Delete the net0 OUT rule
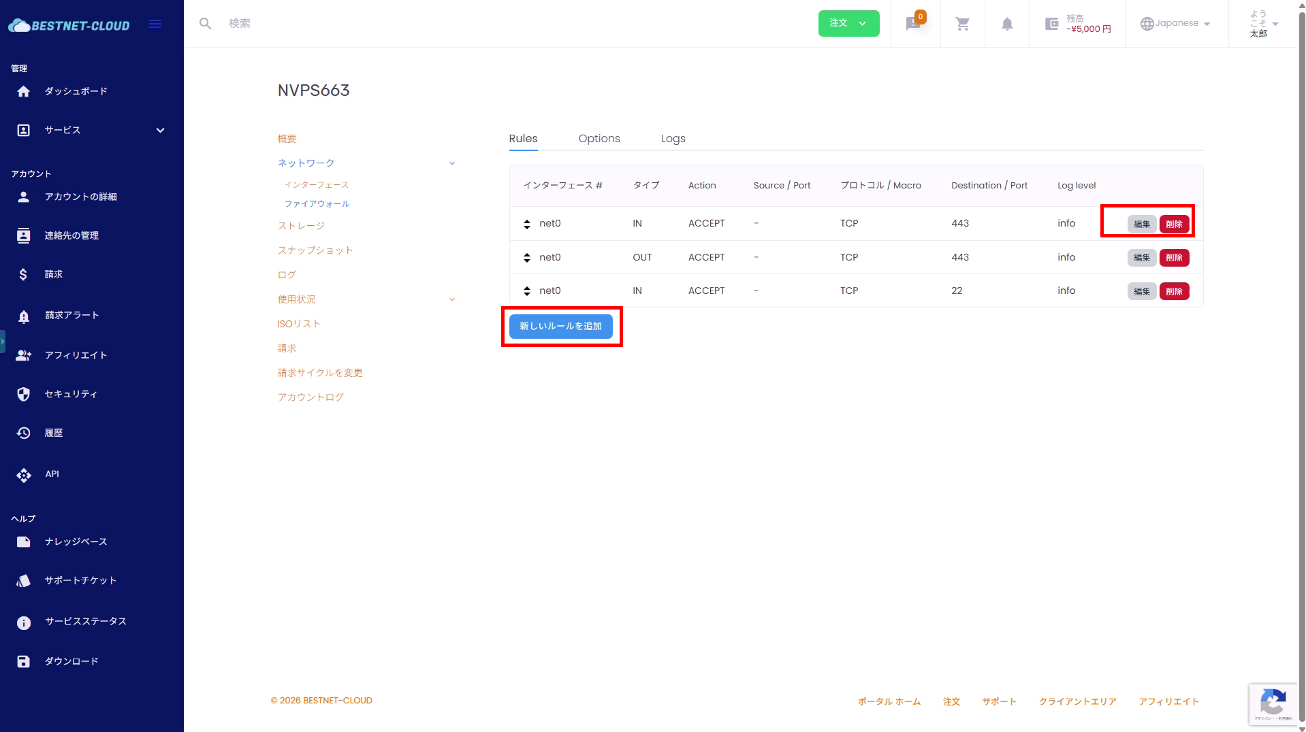 [1174, 258]
